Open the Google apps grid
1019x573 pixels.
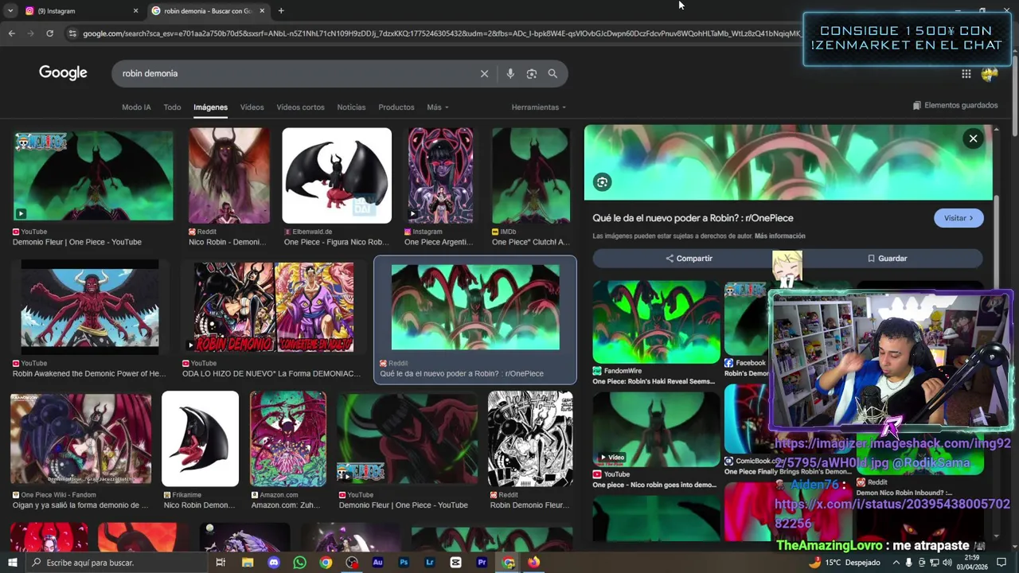click(966, 74)
